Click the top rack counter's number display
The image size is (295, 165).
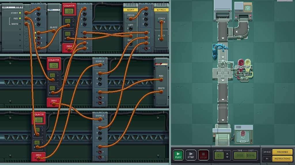(69, 11)
